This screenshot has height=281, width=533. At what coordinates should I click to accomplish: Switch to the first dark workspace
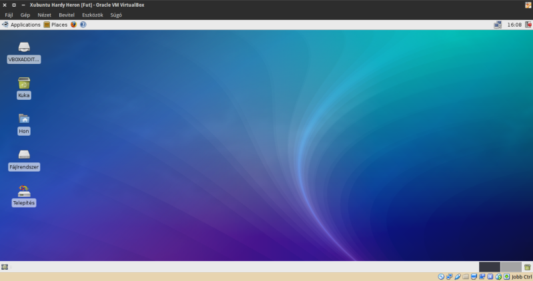pos(490,267)
